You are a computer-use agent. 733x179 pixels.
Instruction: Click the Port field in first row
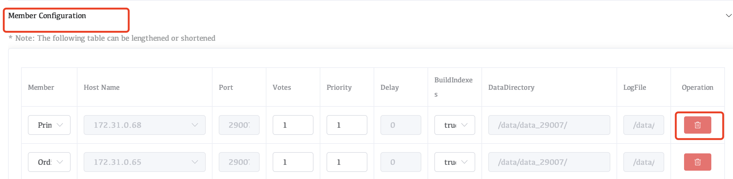pyautogui.click(x=239, y=125)
